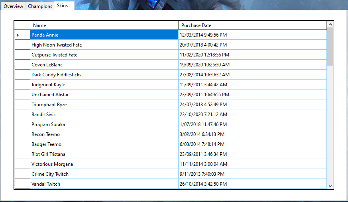This screenshot has width=348, height=202.
Task: Click row header of Recon Teemo
Action: [22, 134]
